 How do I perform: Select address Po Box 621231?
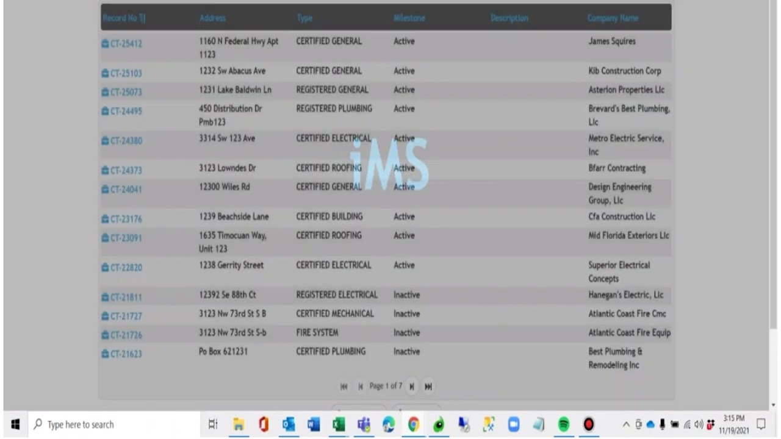[223, 351]
